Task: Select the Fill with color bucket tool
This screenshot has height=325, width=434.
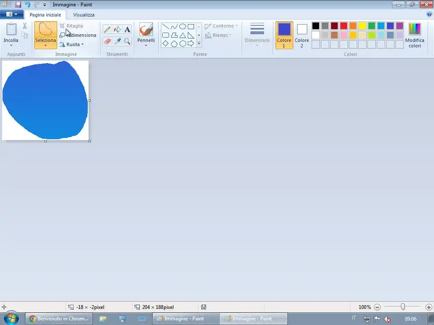Action: 117,29
